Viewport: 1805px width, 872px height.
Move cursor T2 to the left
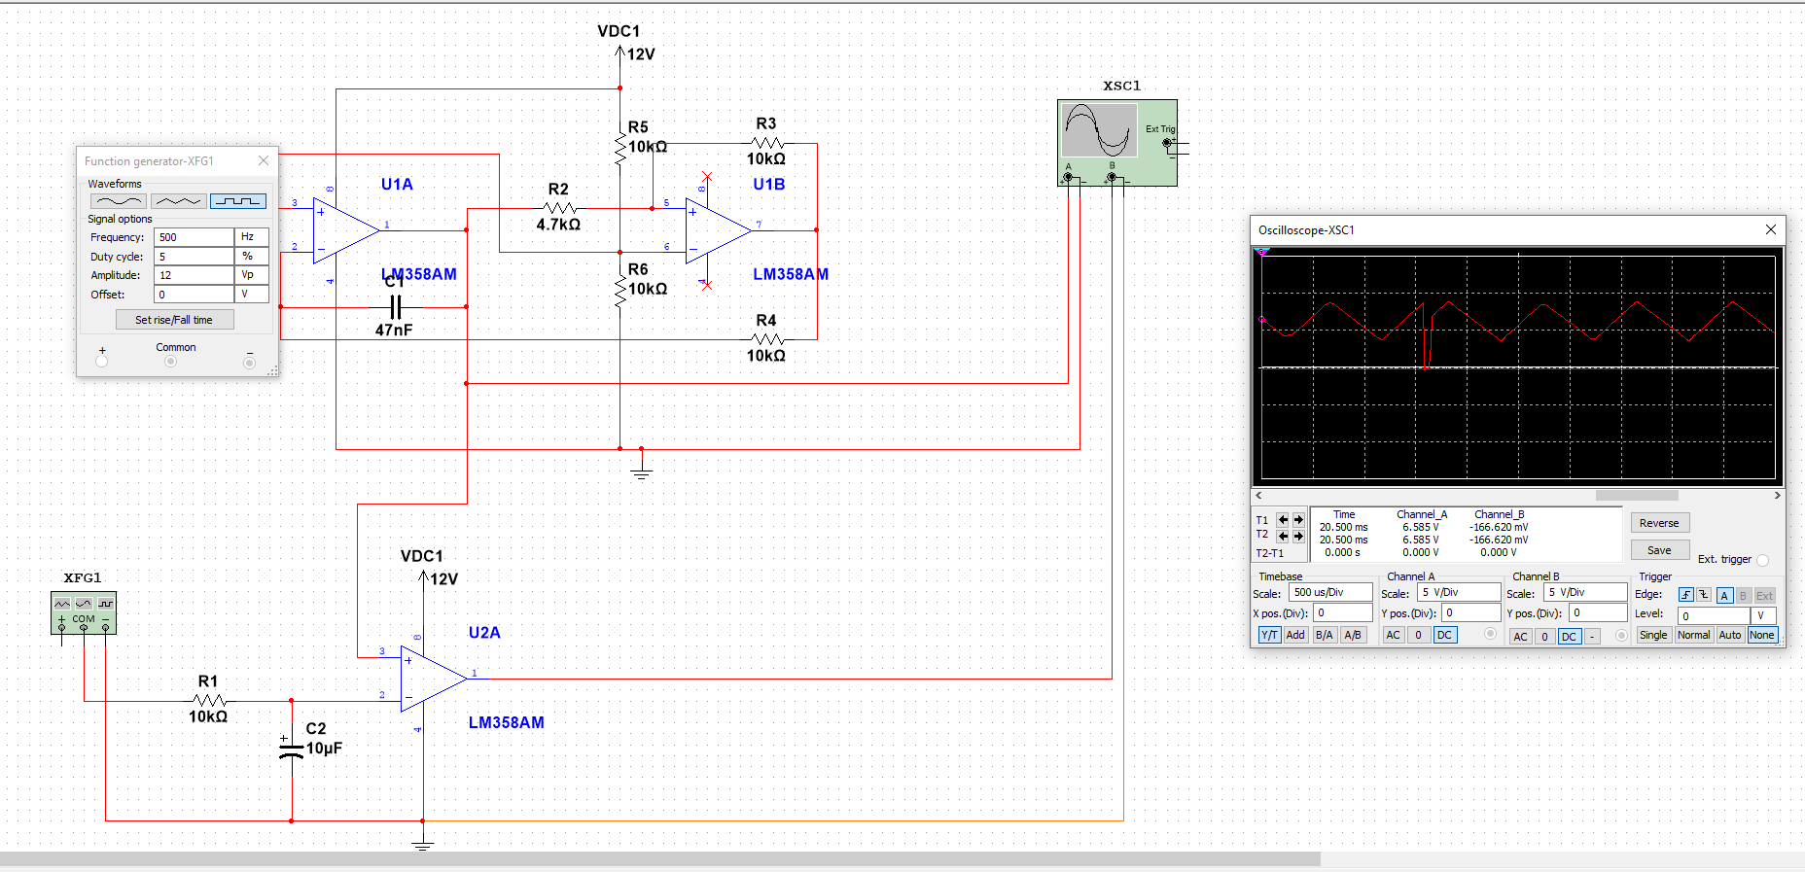click(1283, 536)
